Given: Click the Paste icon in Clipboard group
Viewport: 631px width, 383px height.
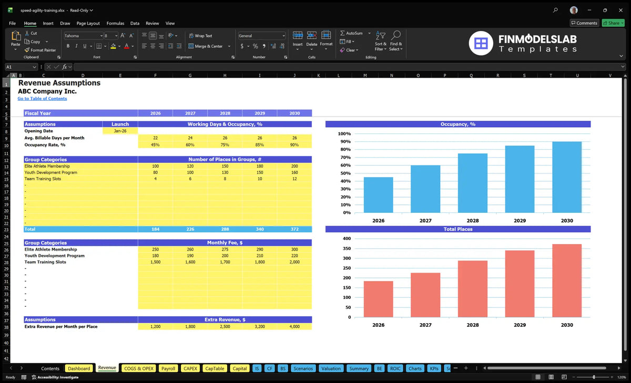Looking at the screenshot, I should (15, 36).
